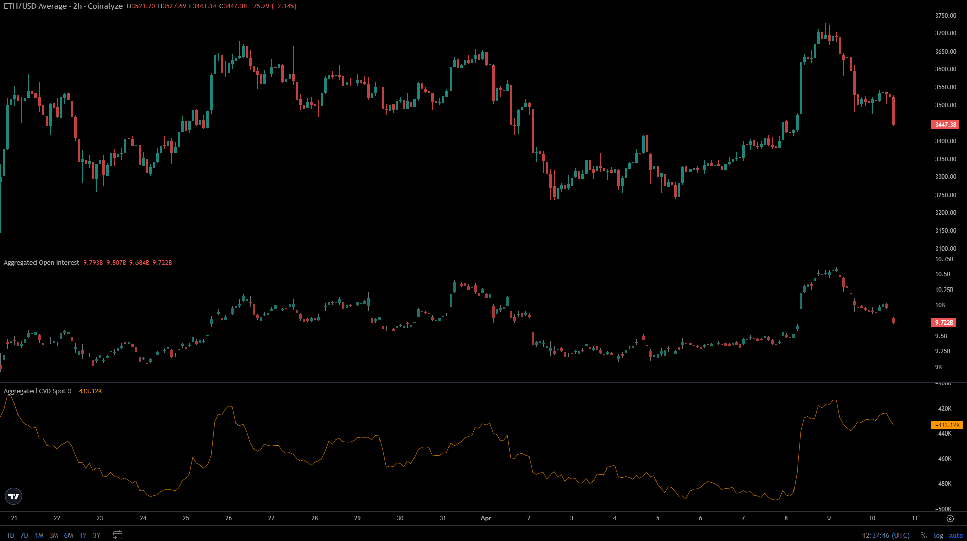Click the 3447.38 current price label

click(x=945, y=124)
